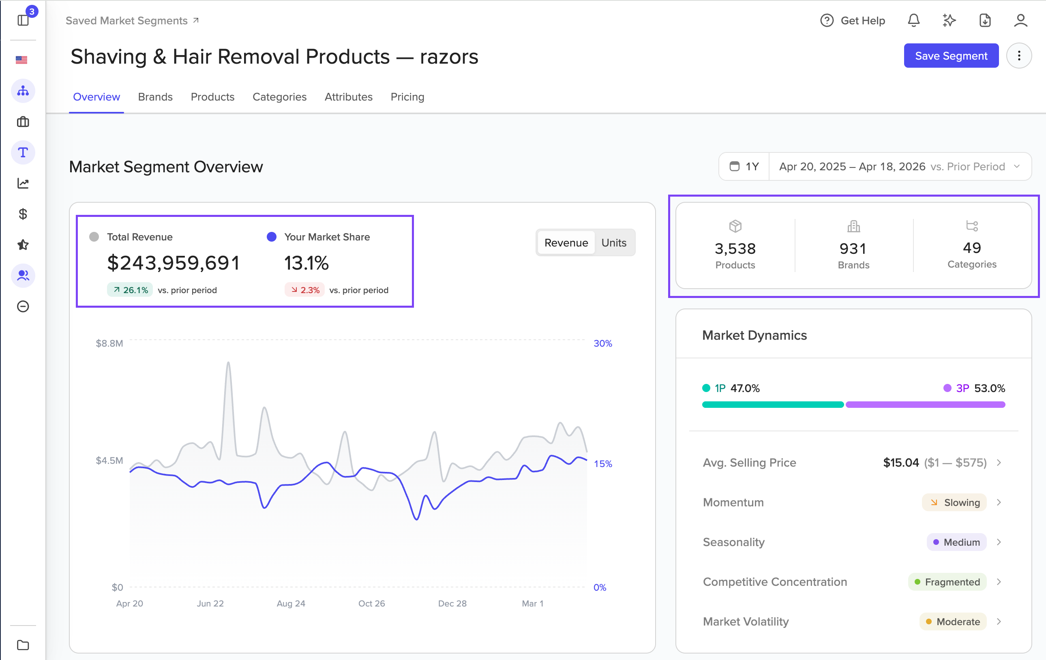
Task: Click the purple 3P legend dot
Action: pyautogui.click(x=947, y=388)
